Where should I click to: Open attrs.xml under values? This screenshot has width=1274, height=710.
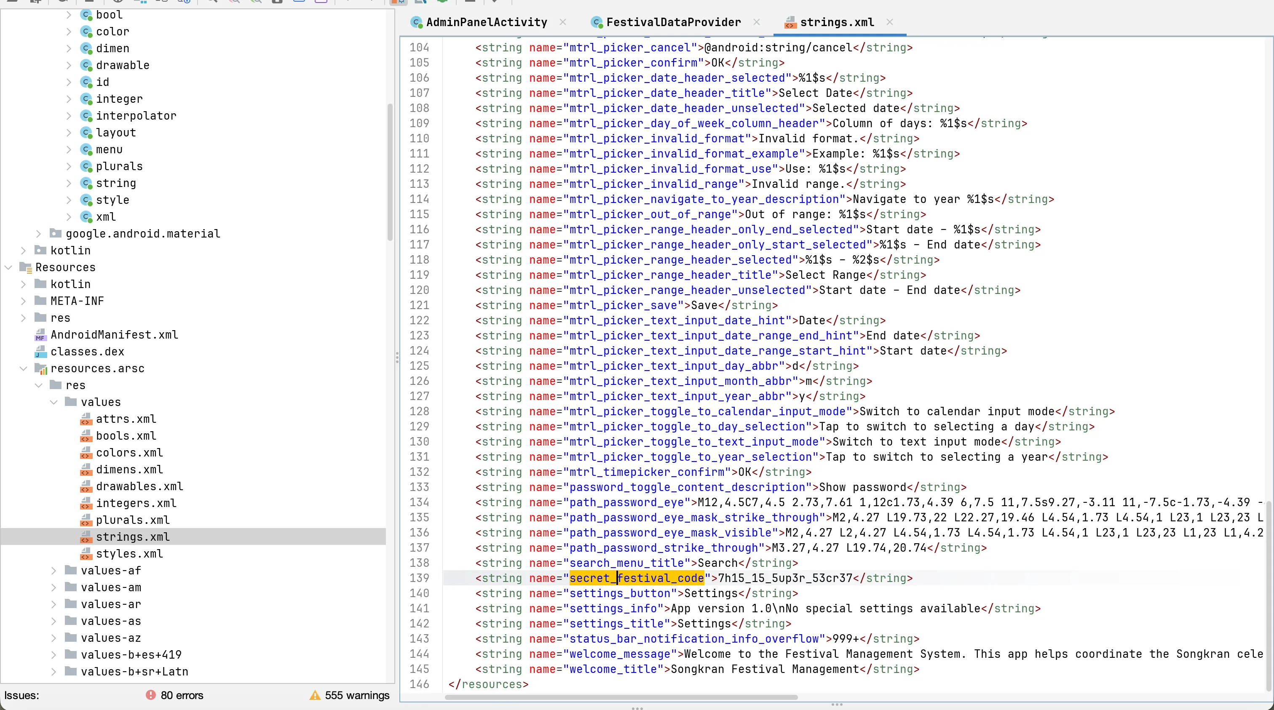tap(126, 419)
